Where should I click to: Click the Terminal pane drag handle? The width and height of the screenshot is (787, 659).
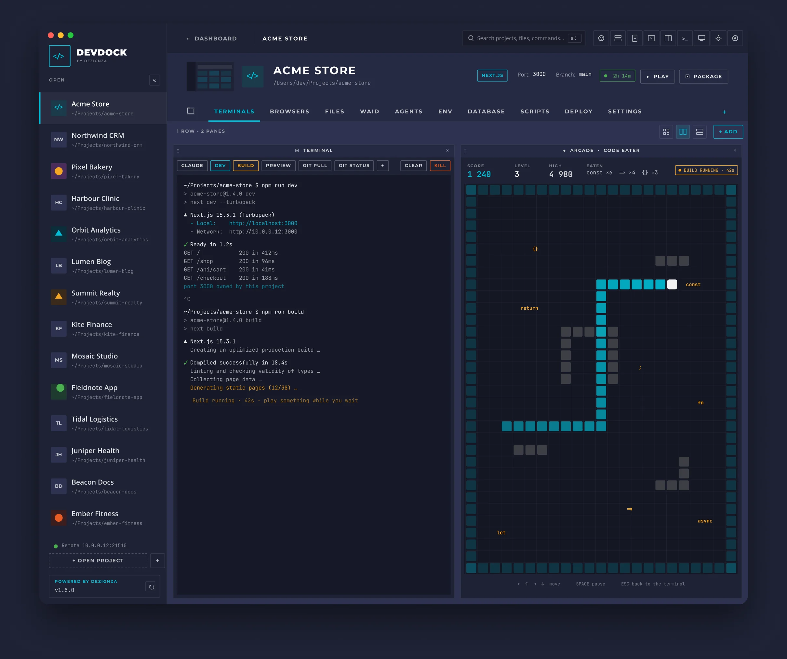(178, 151)
